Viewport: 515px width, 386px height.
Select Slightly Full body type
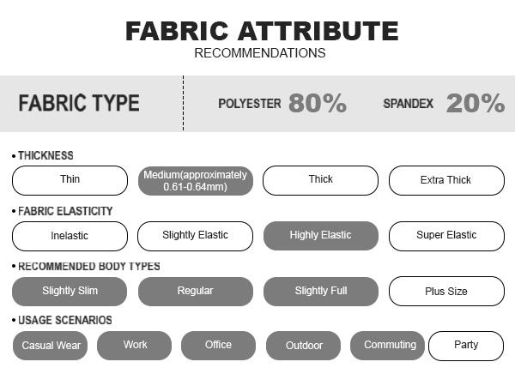320,292
